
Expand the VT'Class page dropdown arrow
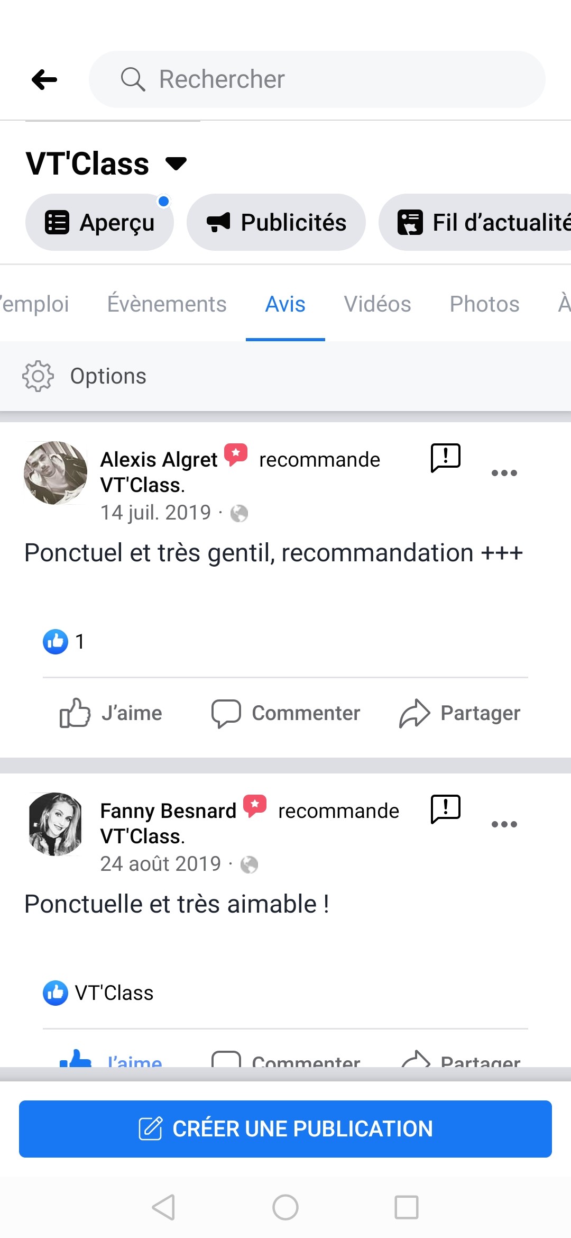pos(176,163)
